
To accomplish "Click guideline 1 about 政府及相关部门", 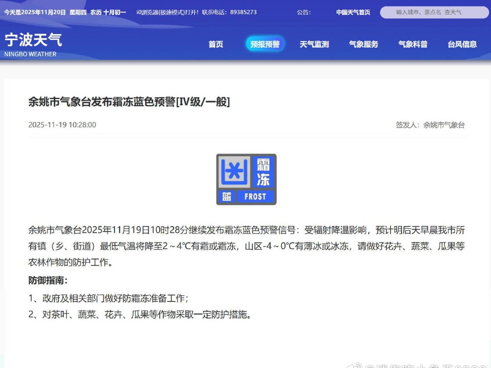I will coord(109,298).
